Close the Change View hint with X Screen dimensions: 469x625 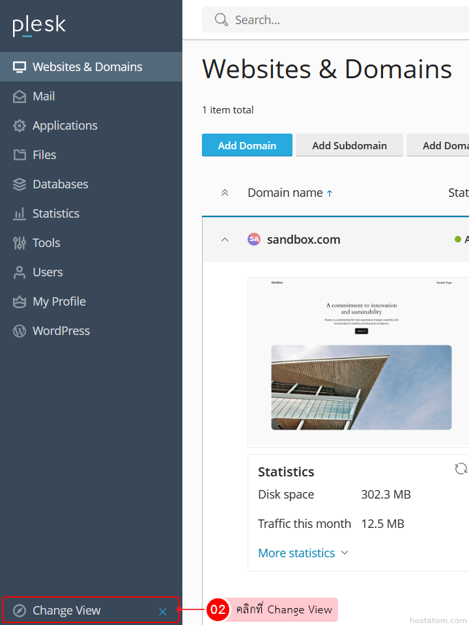click(x=163, y=611)
